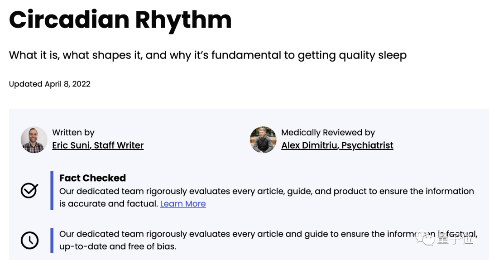Open the Alex Dimitriu, Psychiatrist link

coord(337,145)
